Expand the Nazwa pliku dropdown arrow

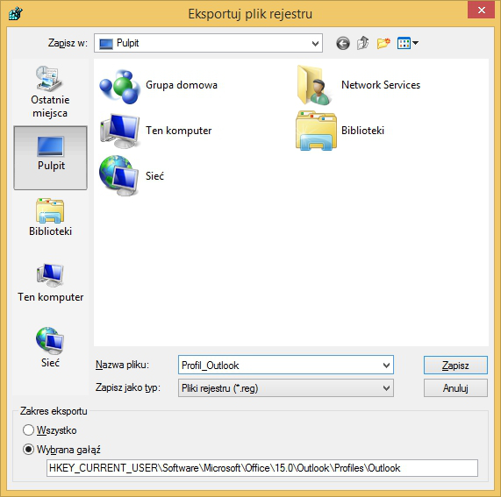pyautogui.click(x=386, y=366)
